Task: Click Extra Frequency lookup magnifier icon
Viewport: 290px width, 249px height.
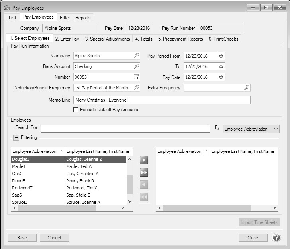Action: 247,88
